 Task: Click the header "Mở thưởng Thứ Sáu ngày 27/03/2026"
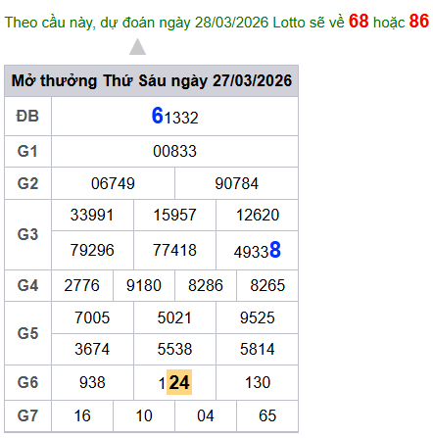[152, 80]
